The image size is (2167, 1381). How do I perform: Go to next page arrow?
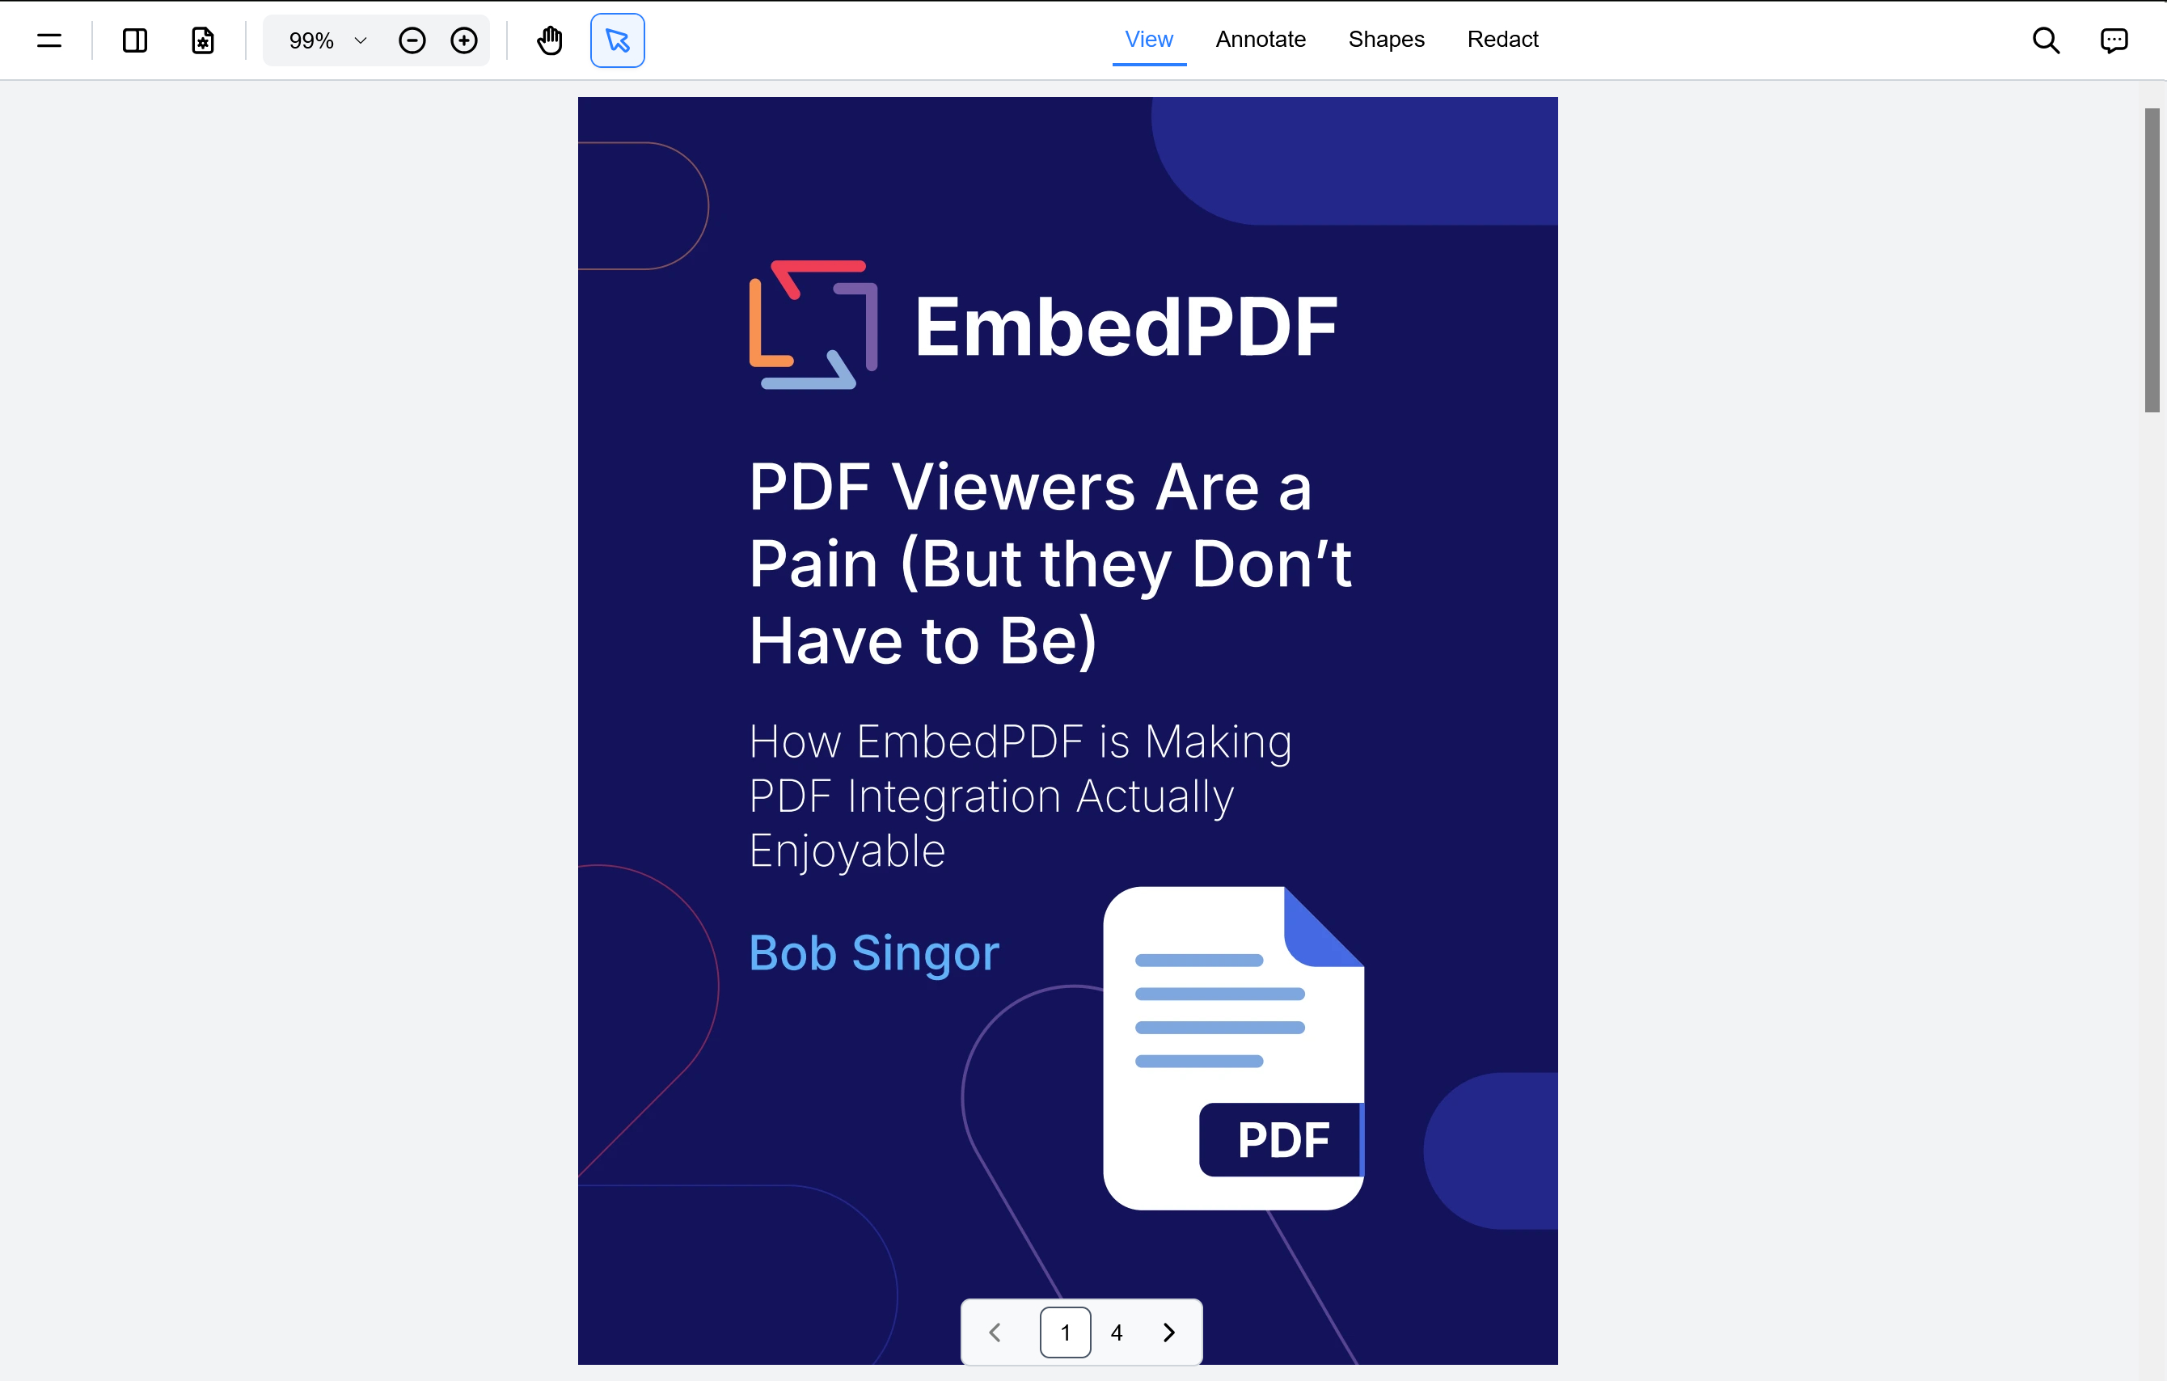tap(1168, 1332)
